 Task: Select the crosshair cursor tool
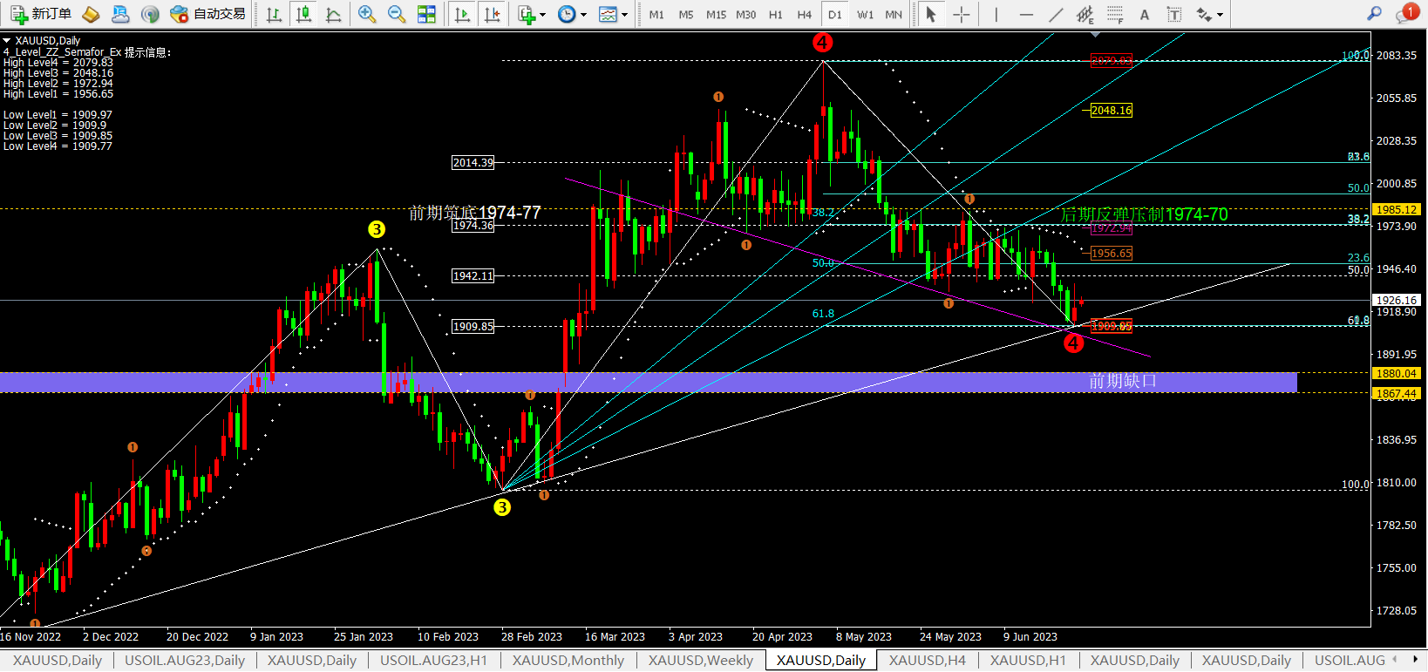961,14
